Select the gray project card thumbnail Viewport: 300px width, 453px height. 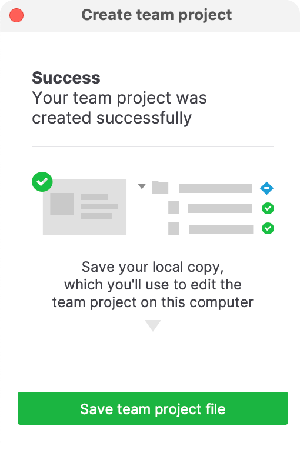click(85, 207)
